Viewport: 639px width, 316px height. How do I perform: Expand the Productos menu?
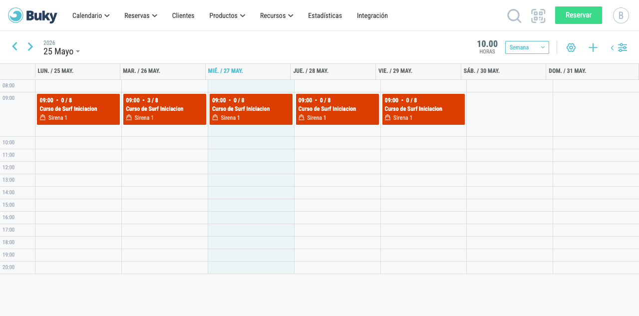pos(227,15)
